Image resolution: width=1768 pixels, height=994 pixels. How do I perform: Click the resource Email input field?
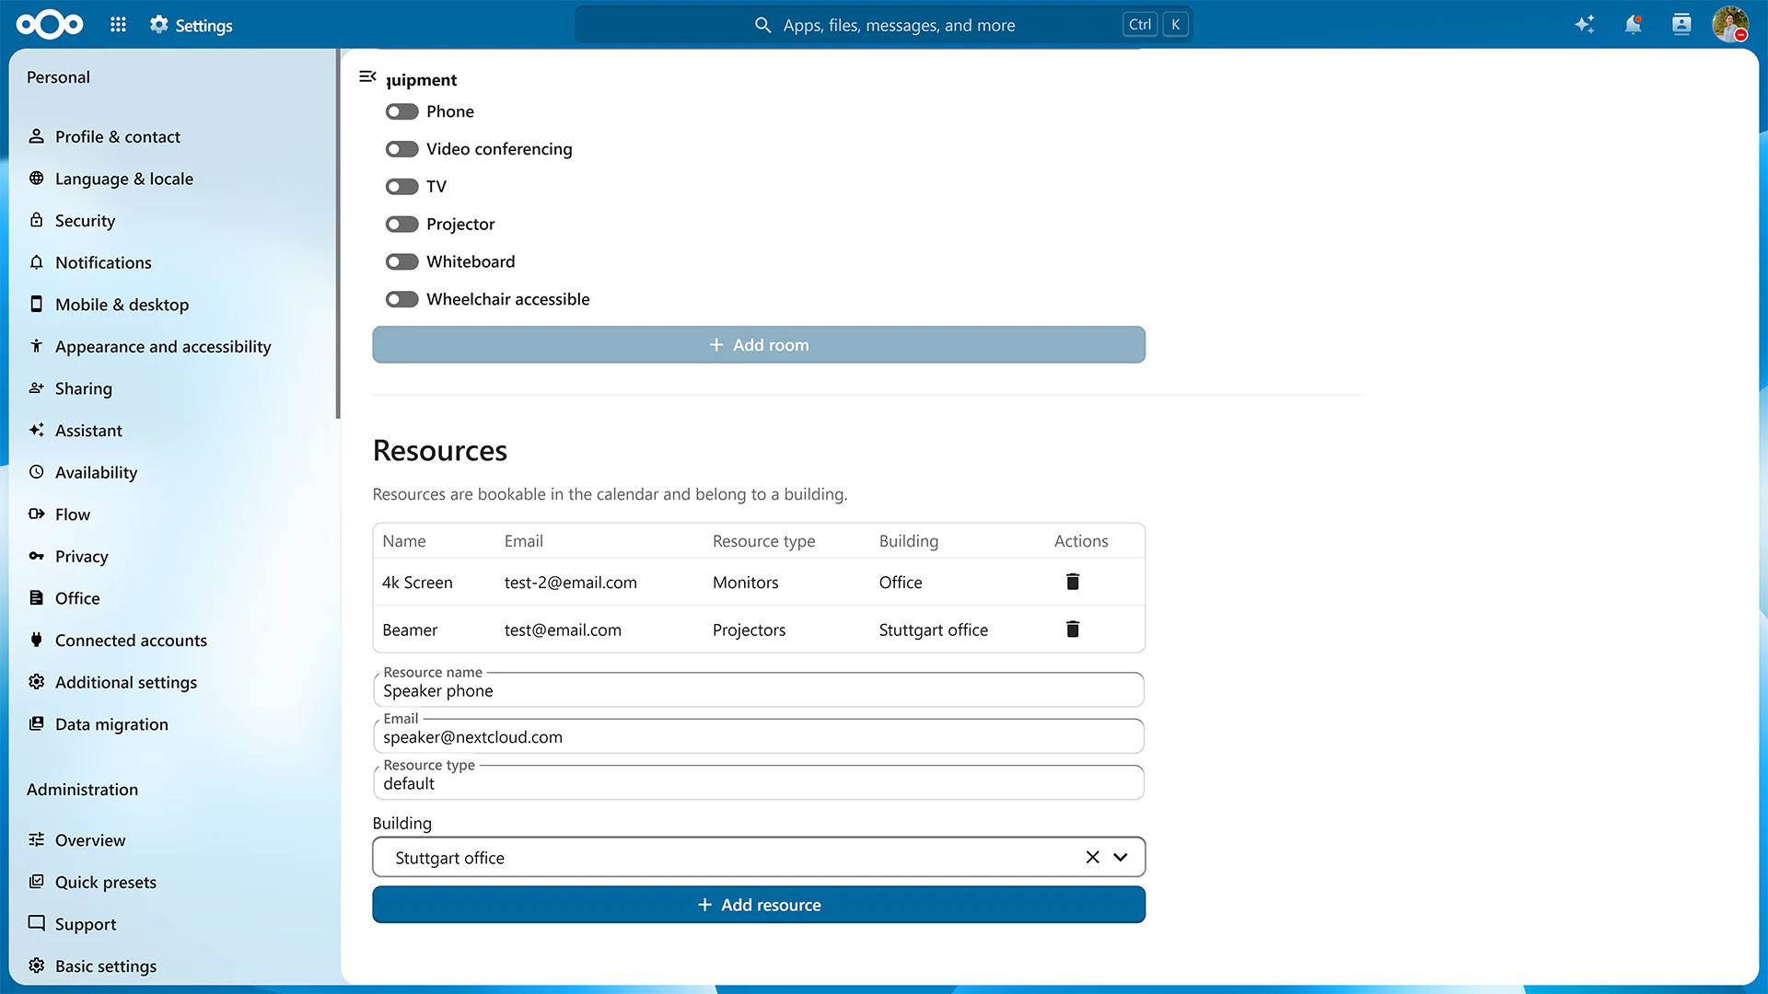click(x=759, y=736)
